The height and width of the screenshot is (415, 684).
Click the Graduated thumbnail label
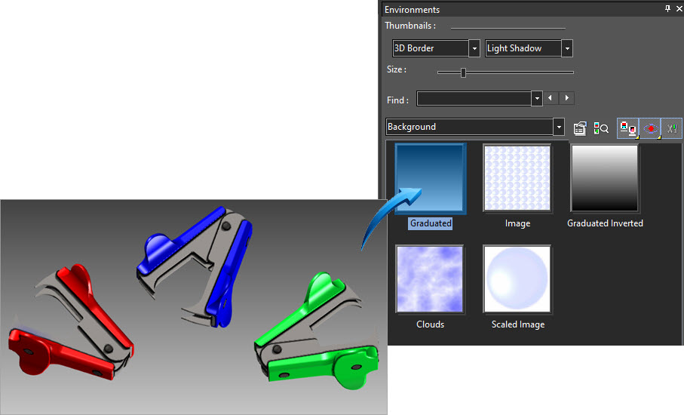431,223
